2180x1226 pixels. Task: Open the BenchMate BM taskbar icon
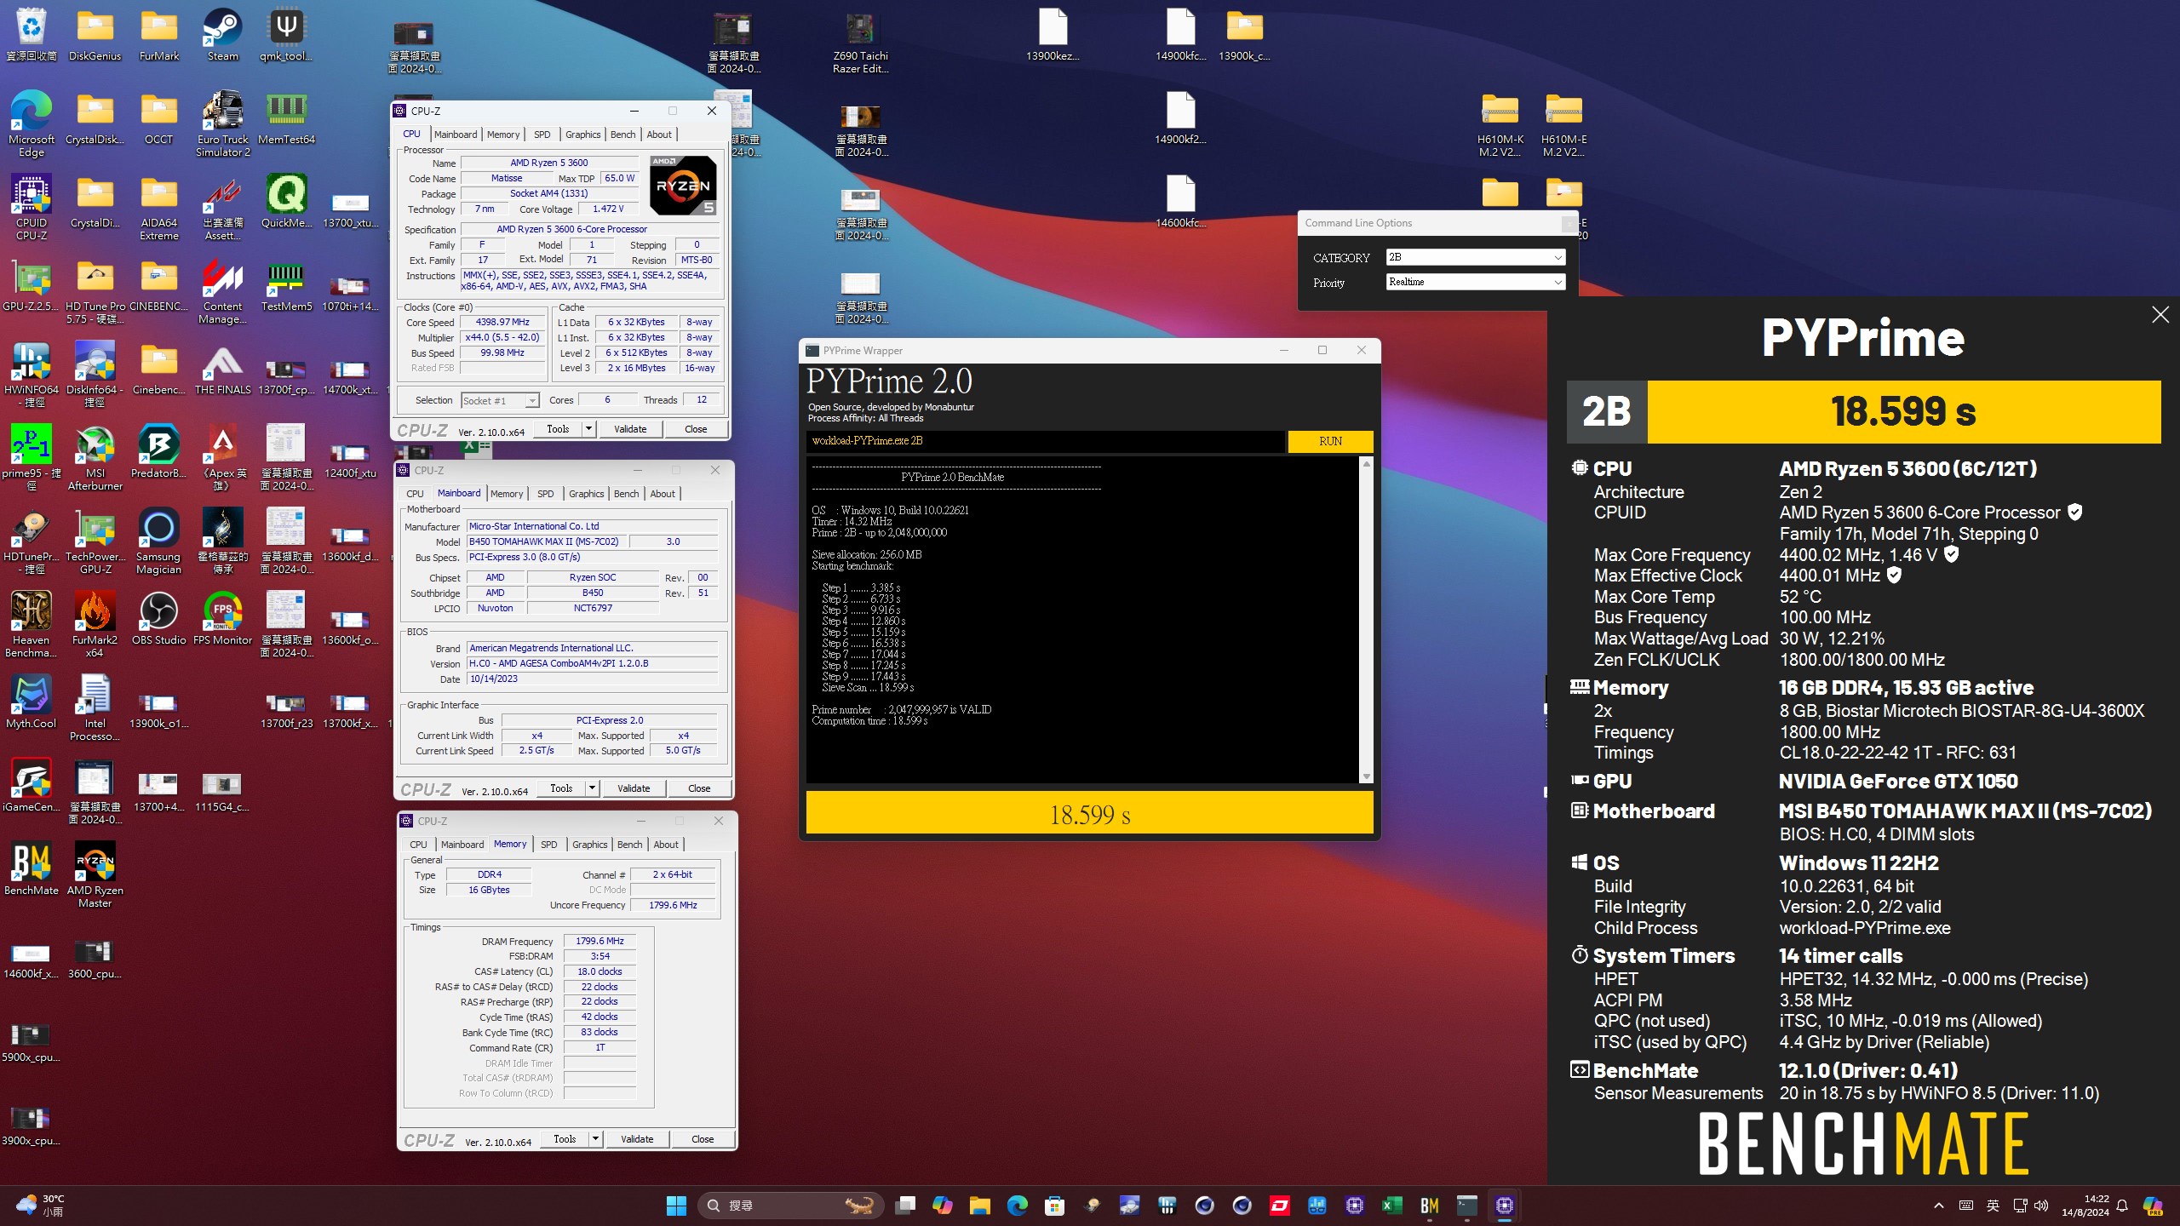pos(1429,1206)
